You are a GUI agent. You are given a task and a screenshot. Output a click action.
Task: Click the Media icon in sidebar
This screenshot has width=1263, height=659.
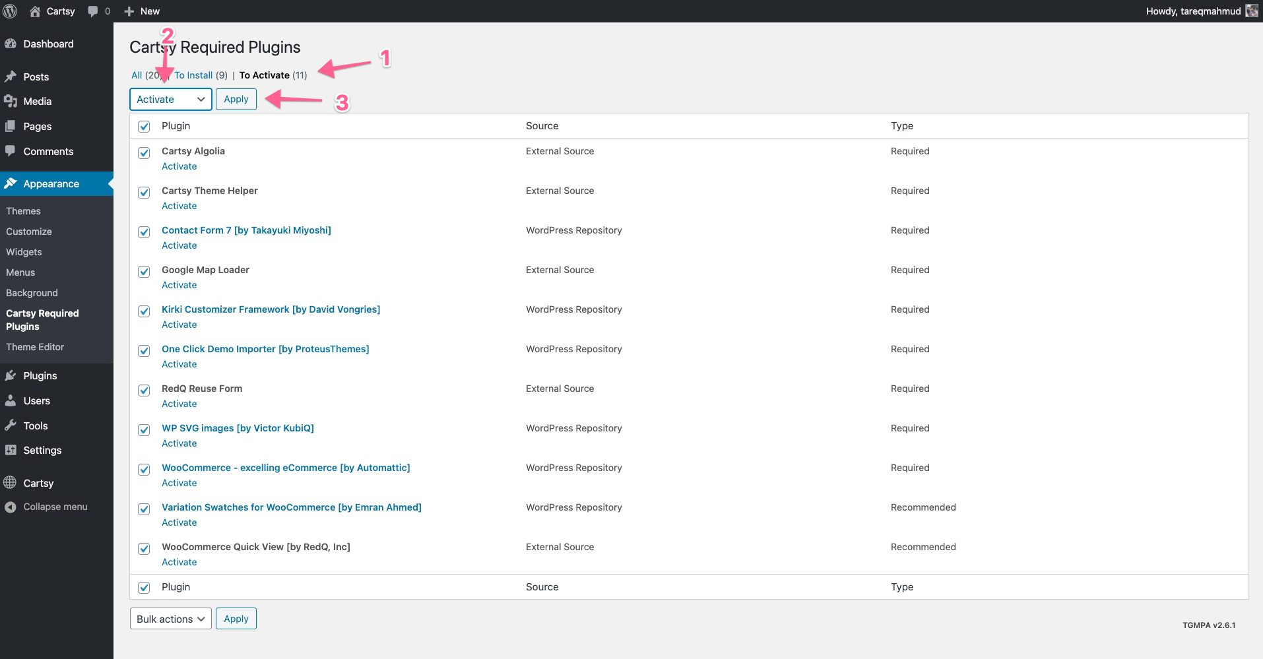point(11,101)
